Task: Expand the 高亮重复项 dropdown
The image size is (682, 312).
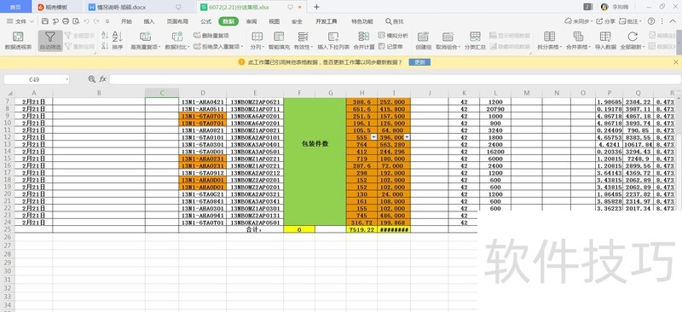Action: pos(160,47)
